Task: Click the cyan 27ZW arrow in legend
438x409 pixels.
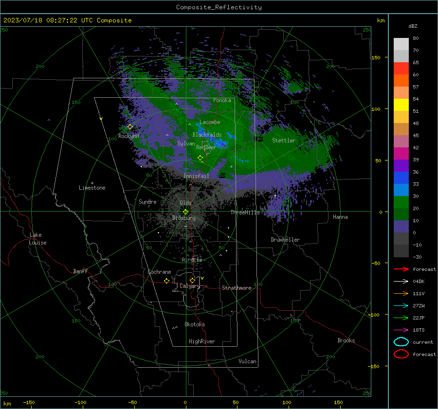Action: (401, 306)
